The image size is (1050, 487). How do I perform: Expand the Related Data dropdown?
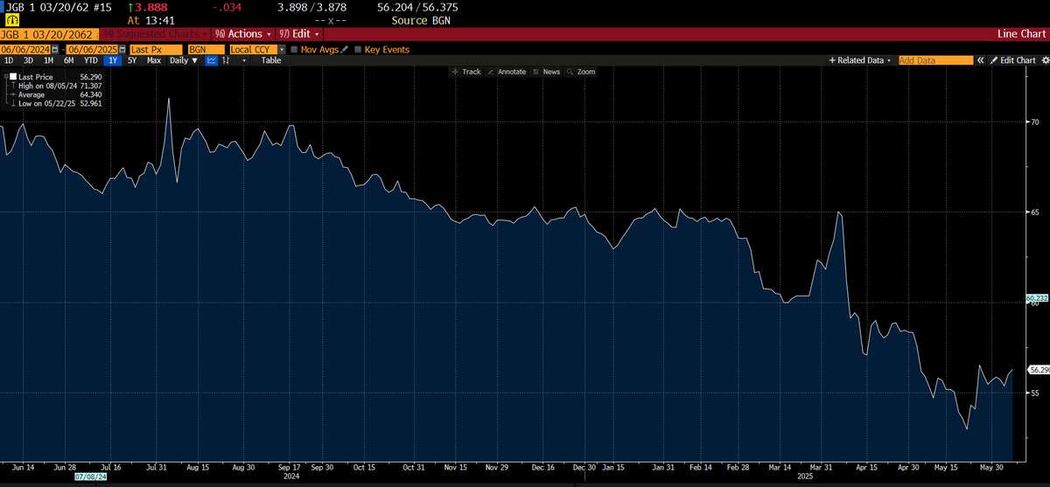(x=859, y=60)
